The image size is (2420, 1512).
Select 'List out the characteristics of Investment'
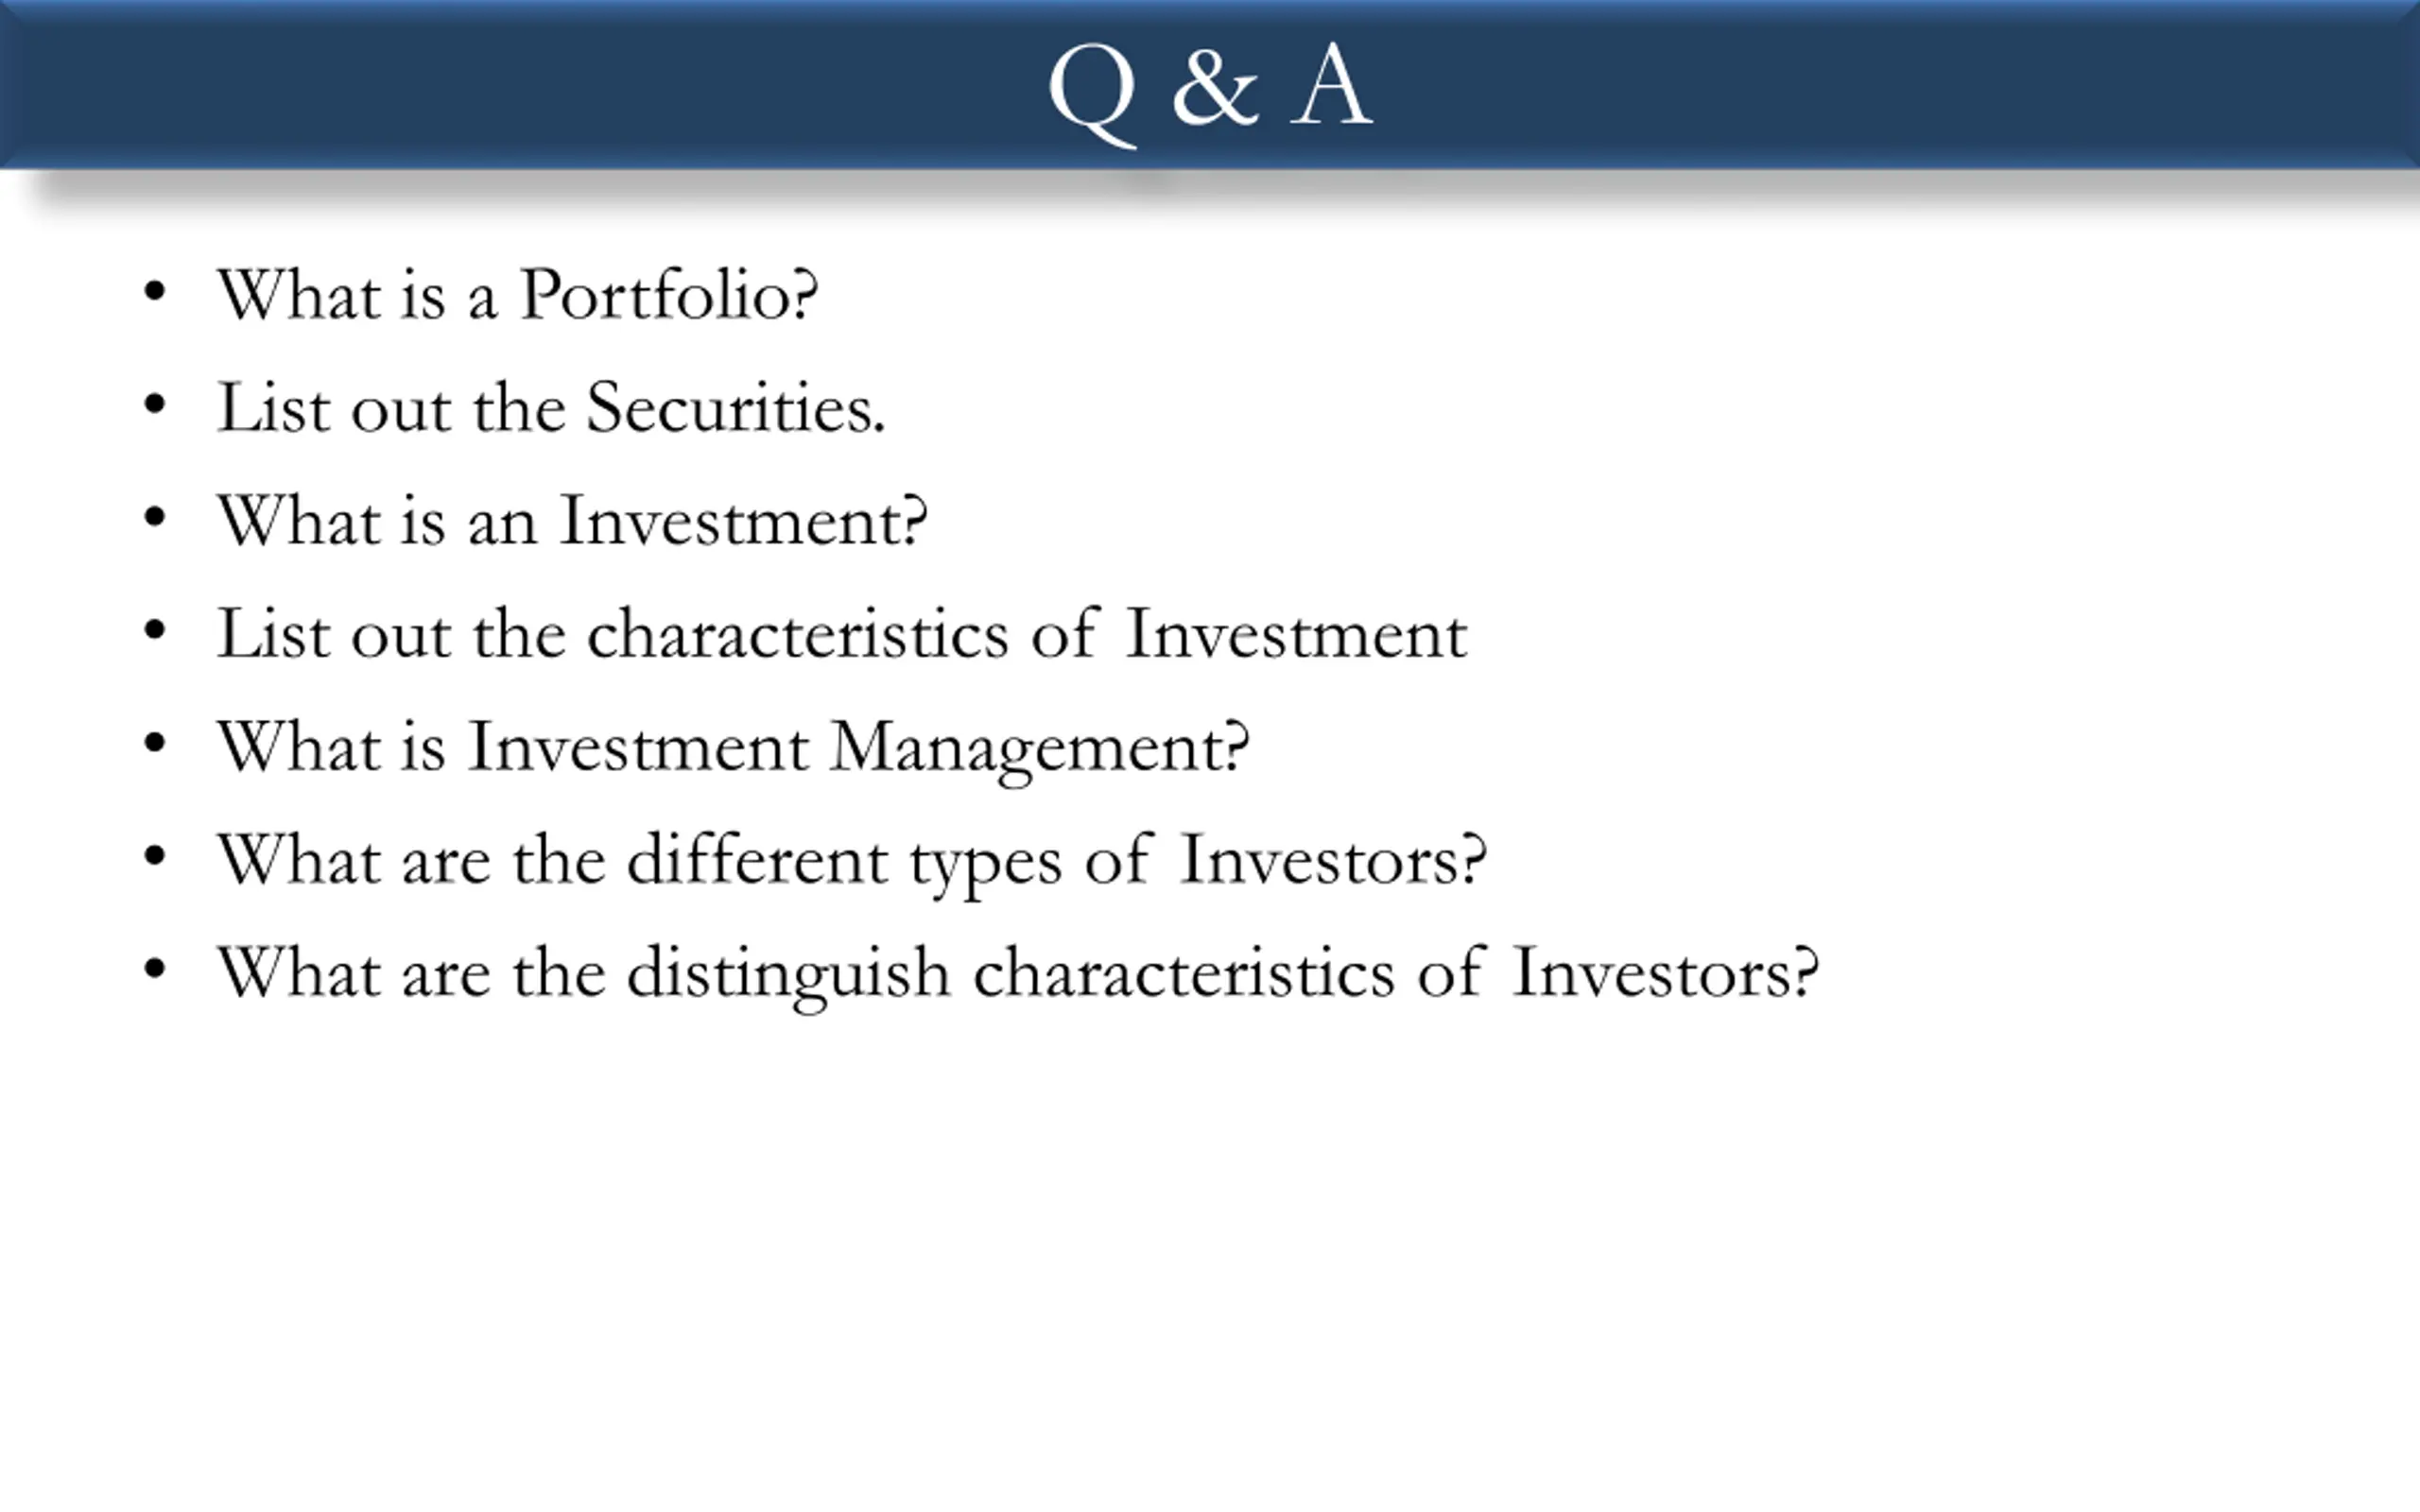[842, 634]
